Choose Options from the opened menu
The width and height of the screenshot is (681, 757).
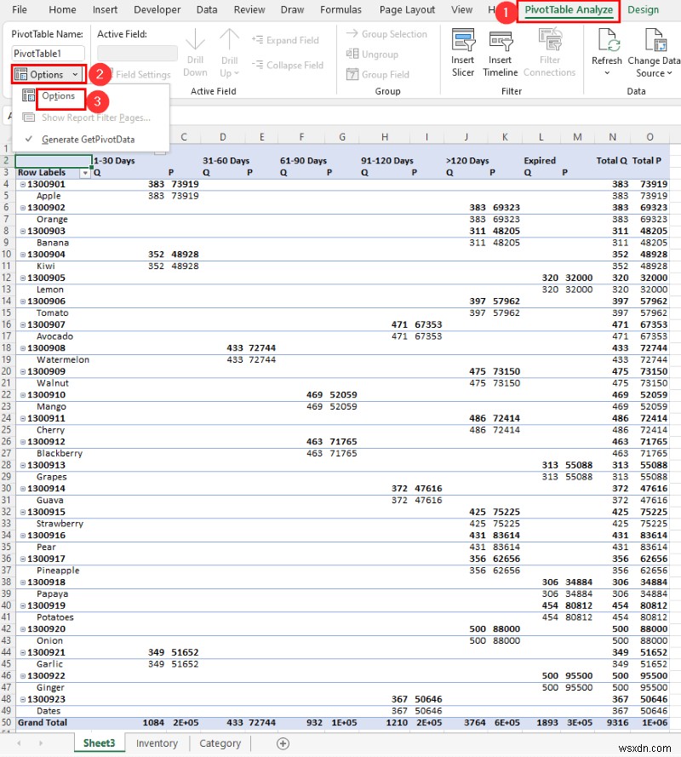pyautogui.click(x=60, y=96)
